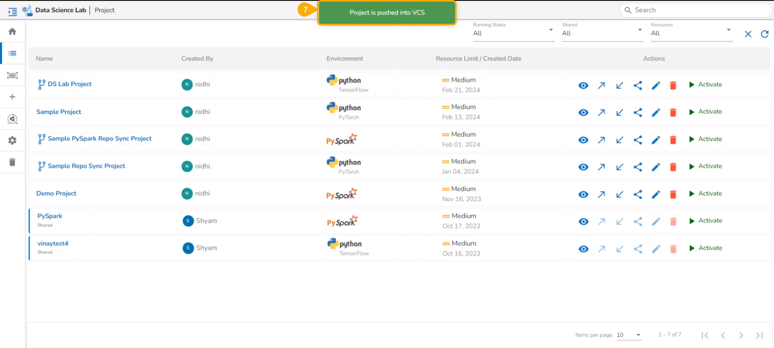This screenshot has width=774, height=348.
Task: View vinaytest4 project with eye icon
Action: pos(583,249)
